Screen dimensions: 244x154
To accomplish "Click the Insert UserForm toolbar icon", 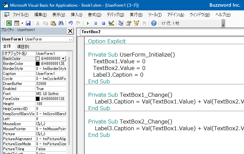I will [x=17, y=23].
